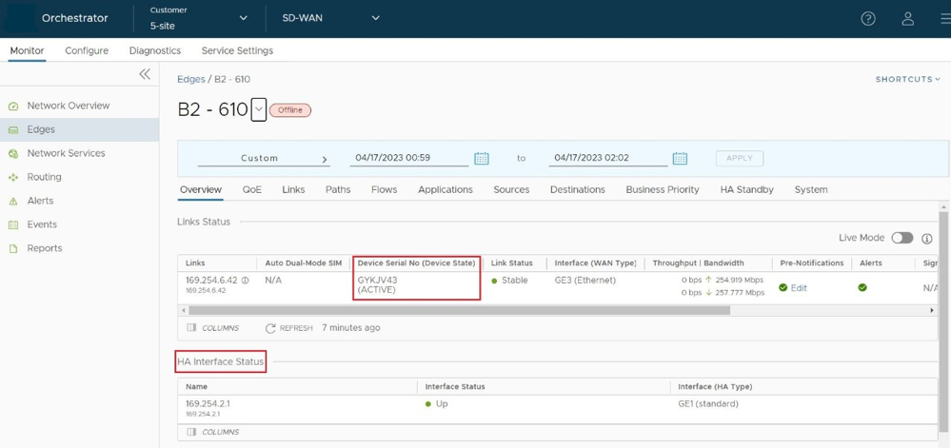
Task: Collapse the left sidebar with double chevron
Action: click(145, 74)
